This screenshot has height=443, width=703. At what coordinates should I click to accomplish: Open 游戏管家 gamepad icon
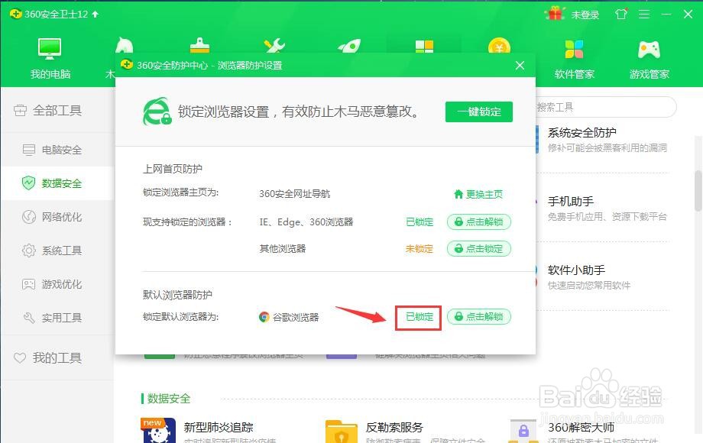coord(649,50)
